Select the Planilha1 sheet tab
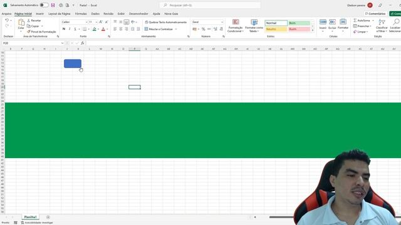The height and width of the screenshot is (225, 401). [31, 217]
